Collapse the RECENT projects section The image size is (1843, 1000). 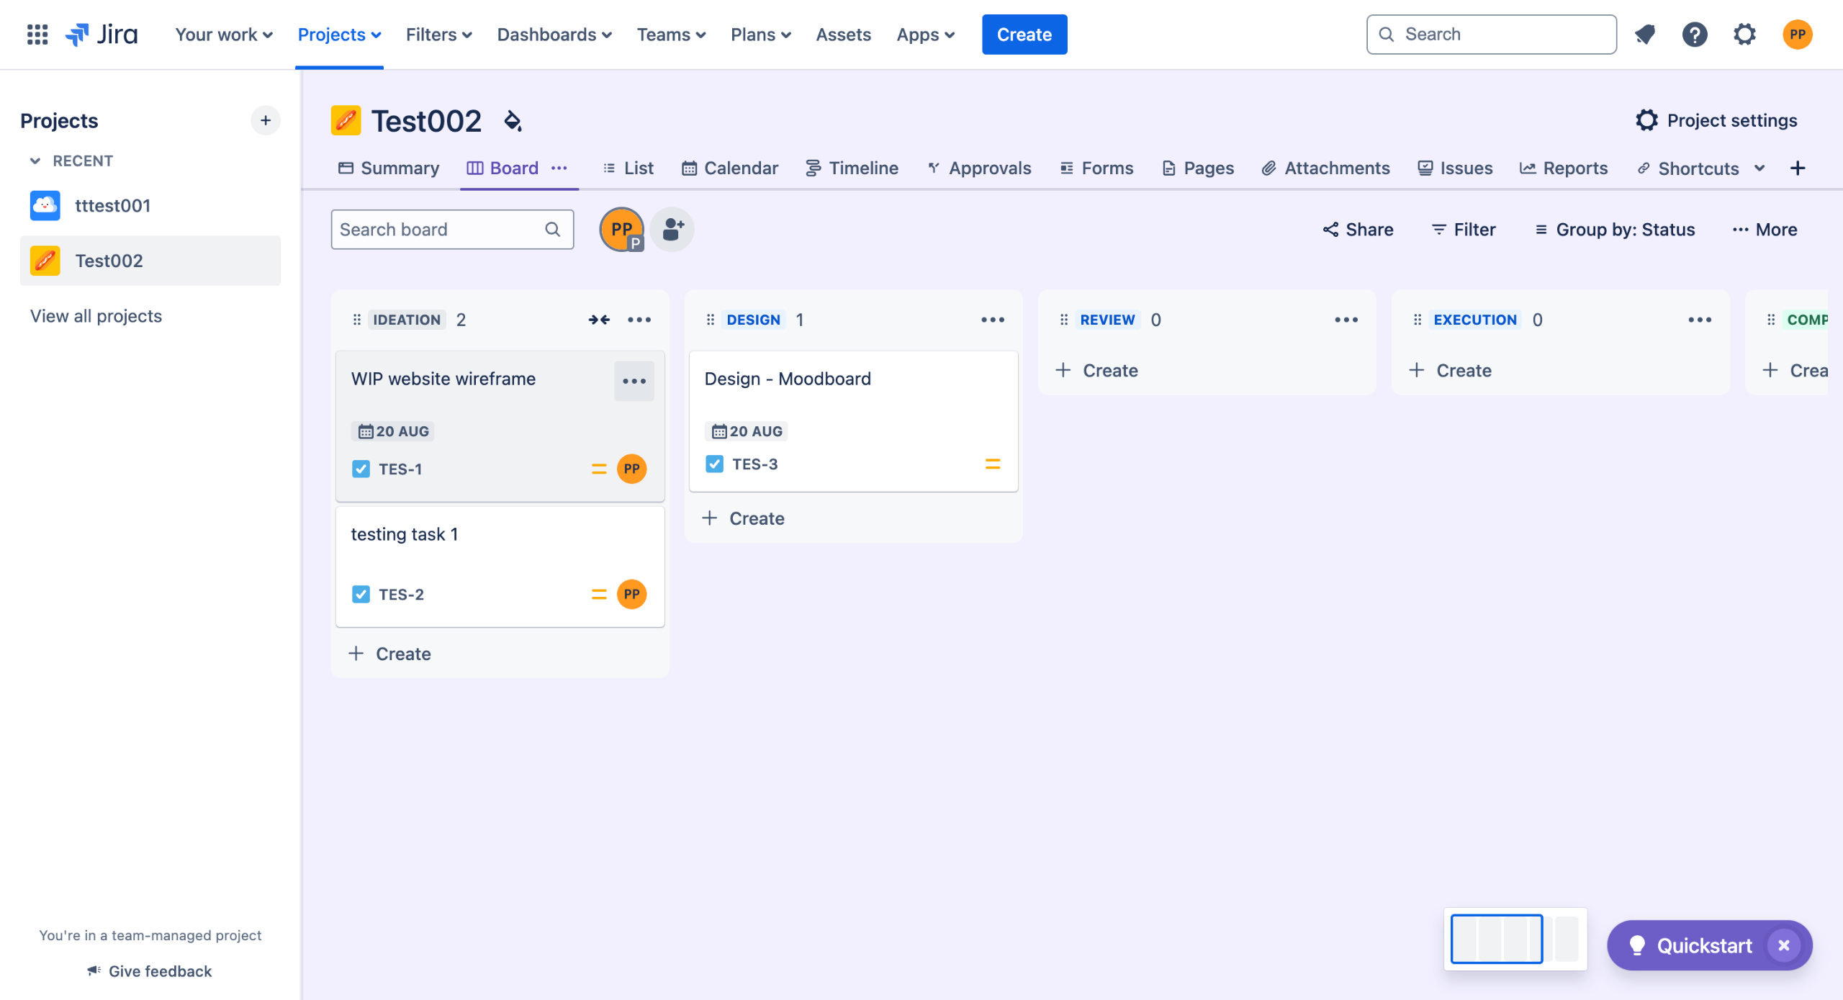[x=35, y=161]
